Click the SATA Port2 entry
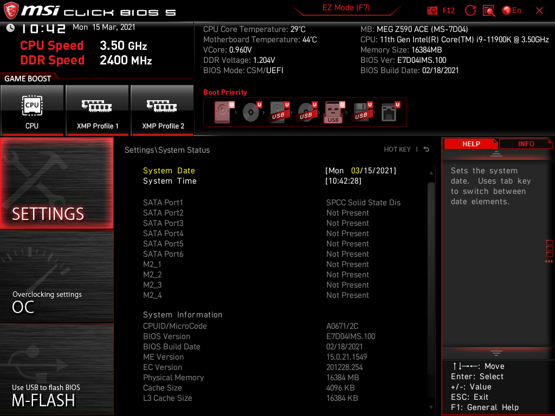The image size is (555, 416). point(256,213)
